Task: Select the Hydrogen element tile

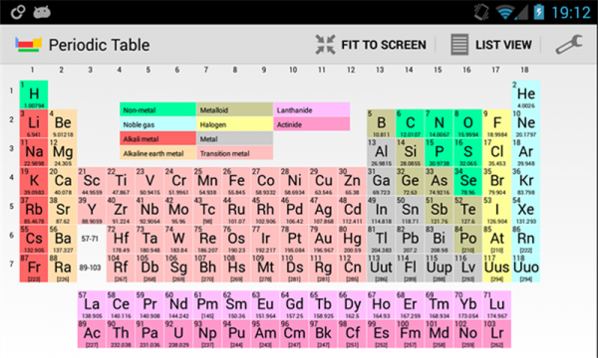Action: pyautogui.click(x=34, y=94)
